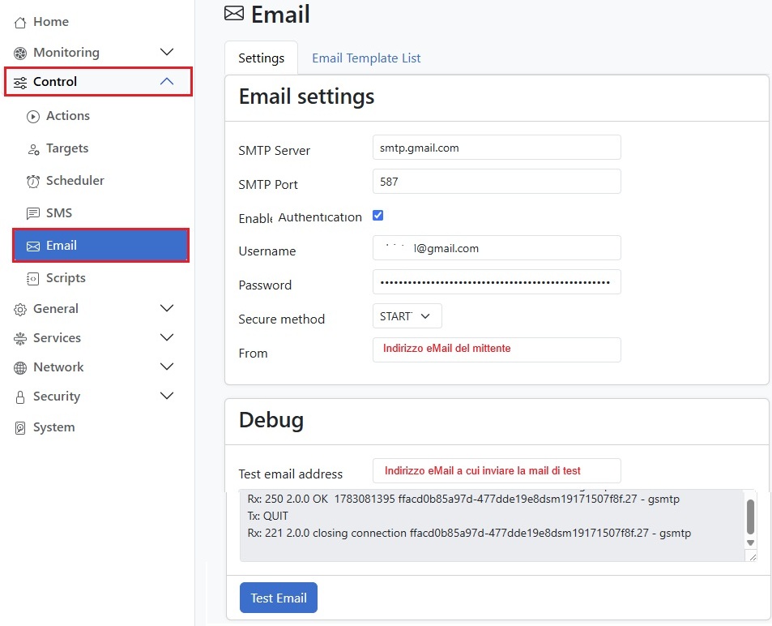This screenshot has height=626, width=772.
Task: Click the Username input field
Action: click(x=497, y=248)
